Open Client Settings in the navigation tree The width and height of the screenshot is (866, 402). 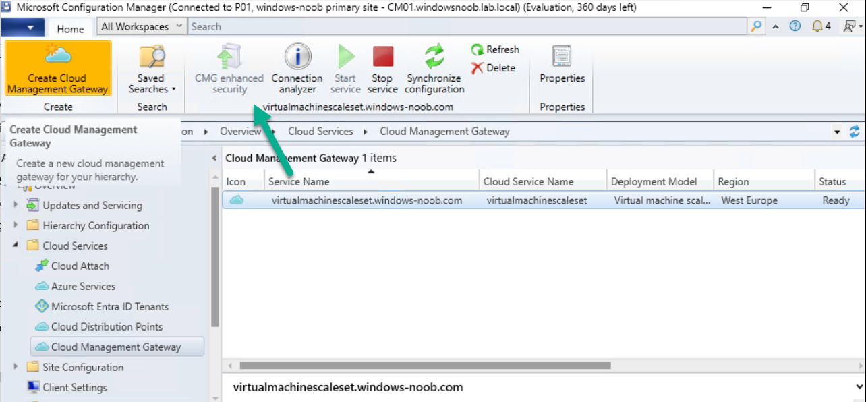tap(75, 388)
